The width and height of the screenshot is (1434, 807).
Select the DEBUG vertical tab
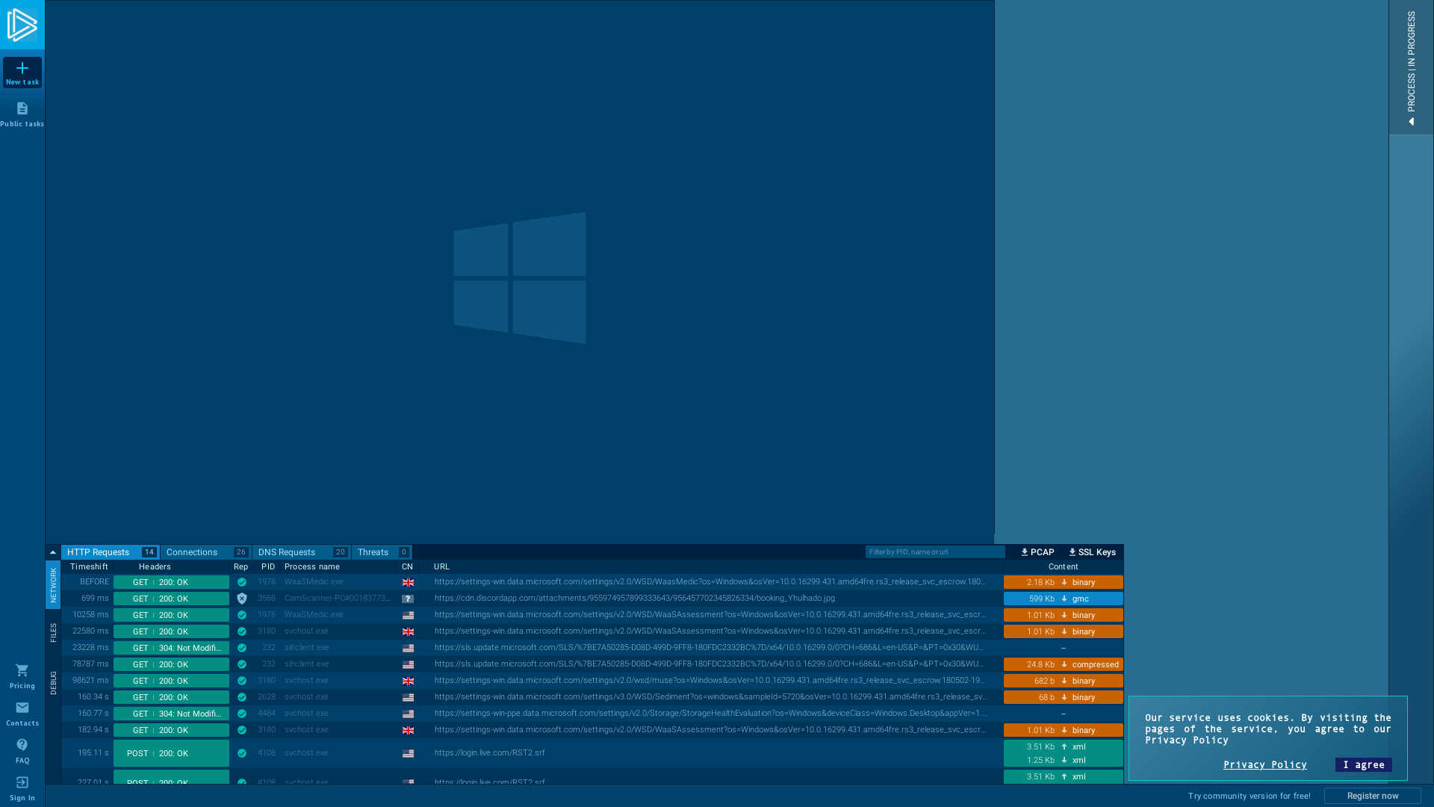pos(53,683)
